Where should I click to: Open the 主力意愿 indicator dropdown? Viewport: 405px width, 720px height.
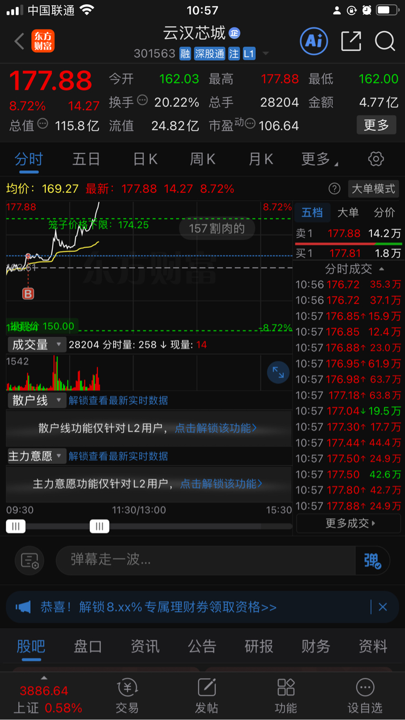[x=36, y=456]
